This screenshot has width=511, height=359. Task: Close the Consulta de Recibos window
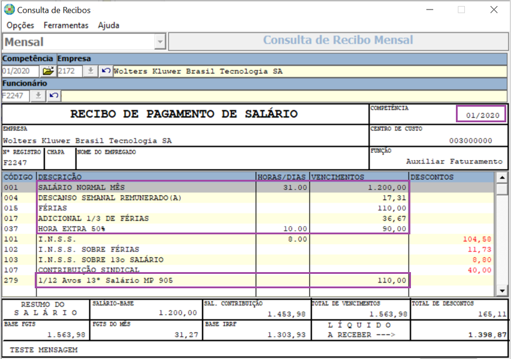point(494,10)
